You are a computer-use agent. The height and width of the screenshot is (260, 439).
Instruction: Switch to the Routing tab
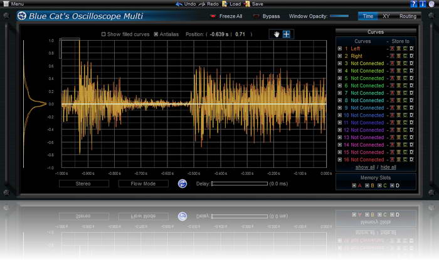click(x=407, y=16)
